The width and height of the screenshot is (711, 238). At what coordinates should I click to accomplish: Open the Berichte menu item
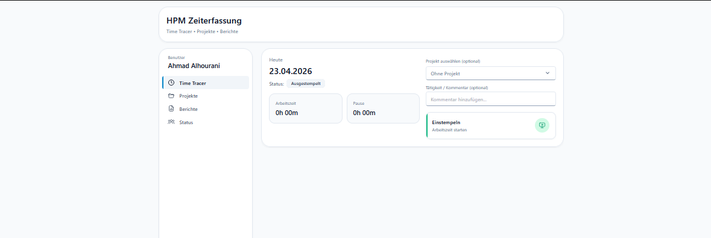click(x=206, y=109)
